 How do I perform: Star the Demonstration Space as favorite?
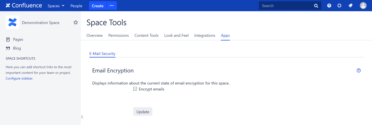click(x=76, y=22)
